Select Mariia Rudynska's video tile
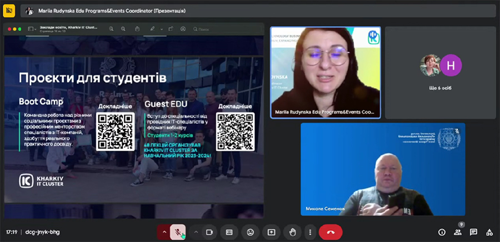Viewport: 500px width, 242px height. coord(326,73)
